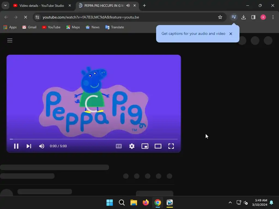This screenshot has height=209, width=279.
Task: Open Chrome downloads
Action: (244, 17)
